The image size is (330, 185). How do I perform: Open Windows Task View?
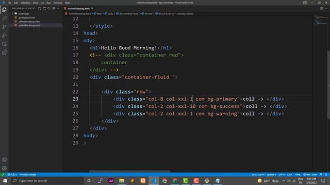click(x=89, y=181)
